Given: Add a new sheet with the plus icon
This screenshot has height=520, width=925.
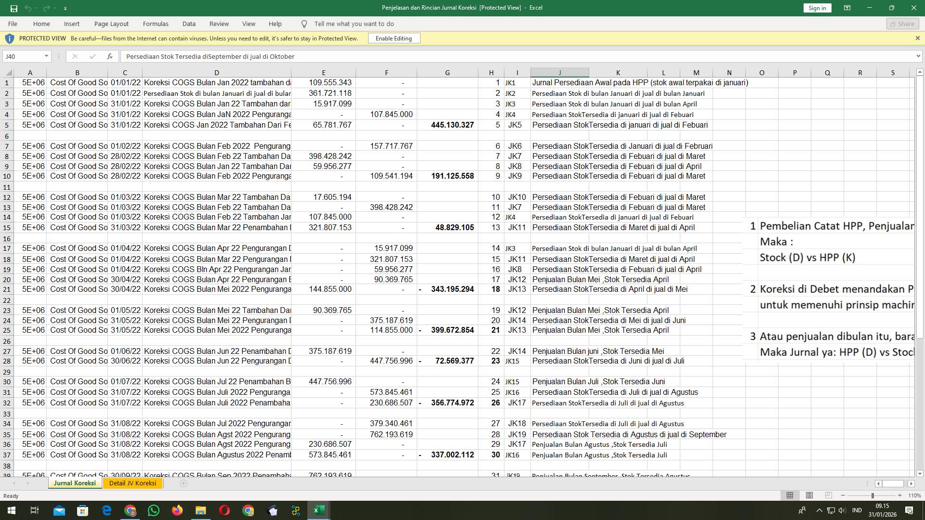Looking at the screenshot, I should 184,483.
